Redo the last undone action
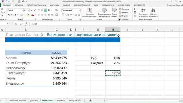Image resolution: width=183 pixels, height=103 pixels. (13, 1)
